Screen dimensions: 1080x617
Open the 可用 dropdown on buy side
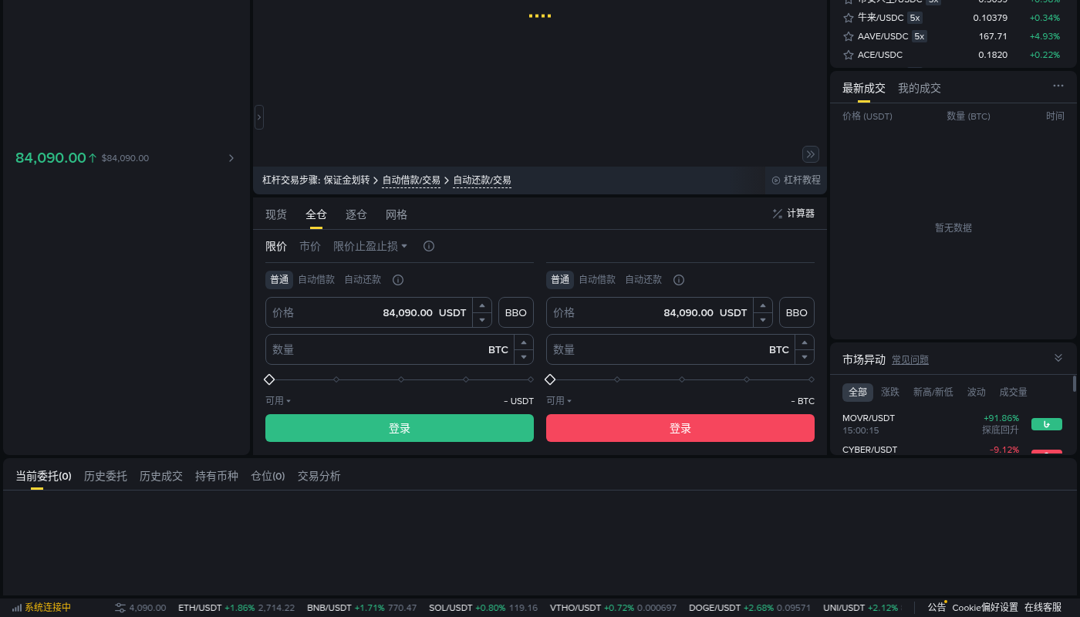[278, 401]
